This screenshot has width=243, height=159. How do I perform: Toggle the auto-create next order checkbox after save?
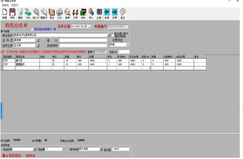click(x=32, y=29)
